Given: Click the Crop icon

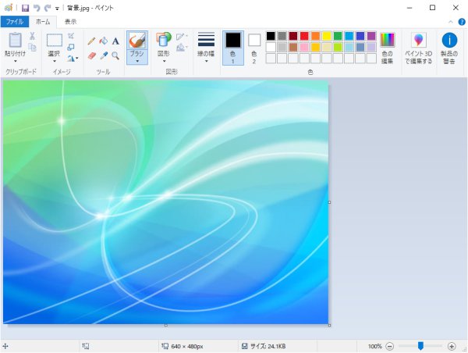Looking at the screenshot, I should (71, 36).
